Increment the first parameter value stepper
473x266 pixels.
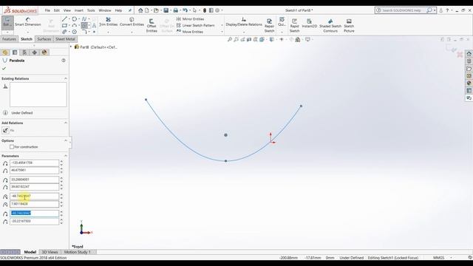click(61, 161)
